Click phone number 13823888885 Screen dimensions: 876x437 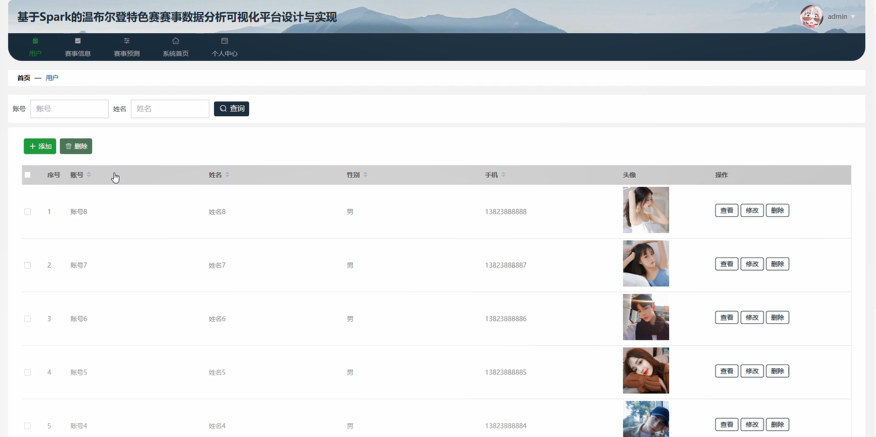pos(506,372)
